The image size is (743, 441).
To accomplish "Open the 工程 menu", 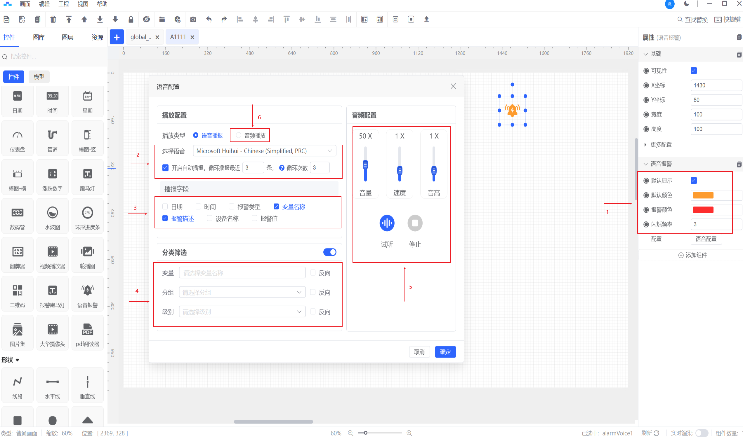I will [63, 4].
